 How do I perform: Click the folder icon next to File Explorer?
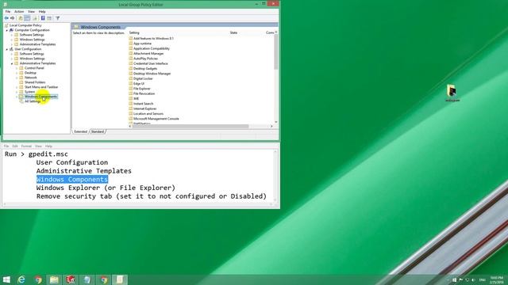(131, 89)
